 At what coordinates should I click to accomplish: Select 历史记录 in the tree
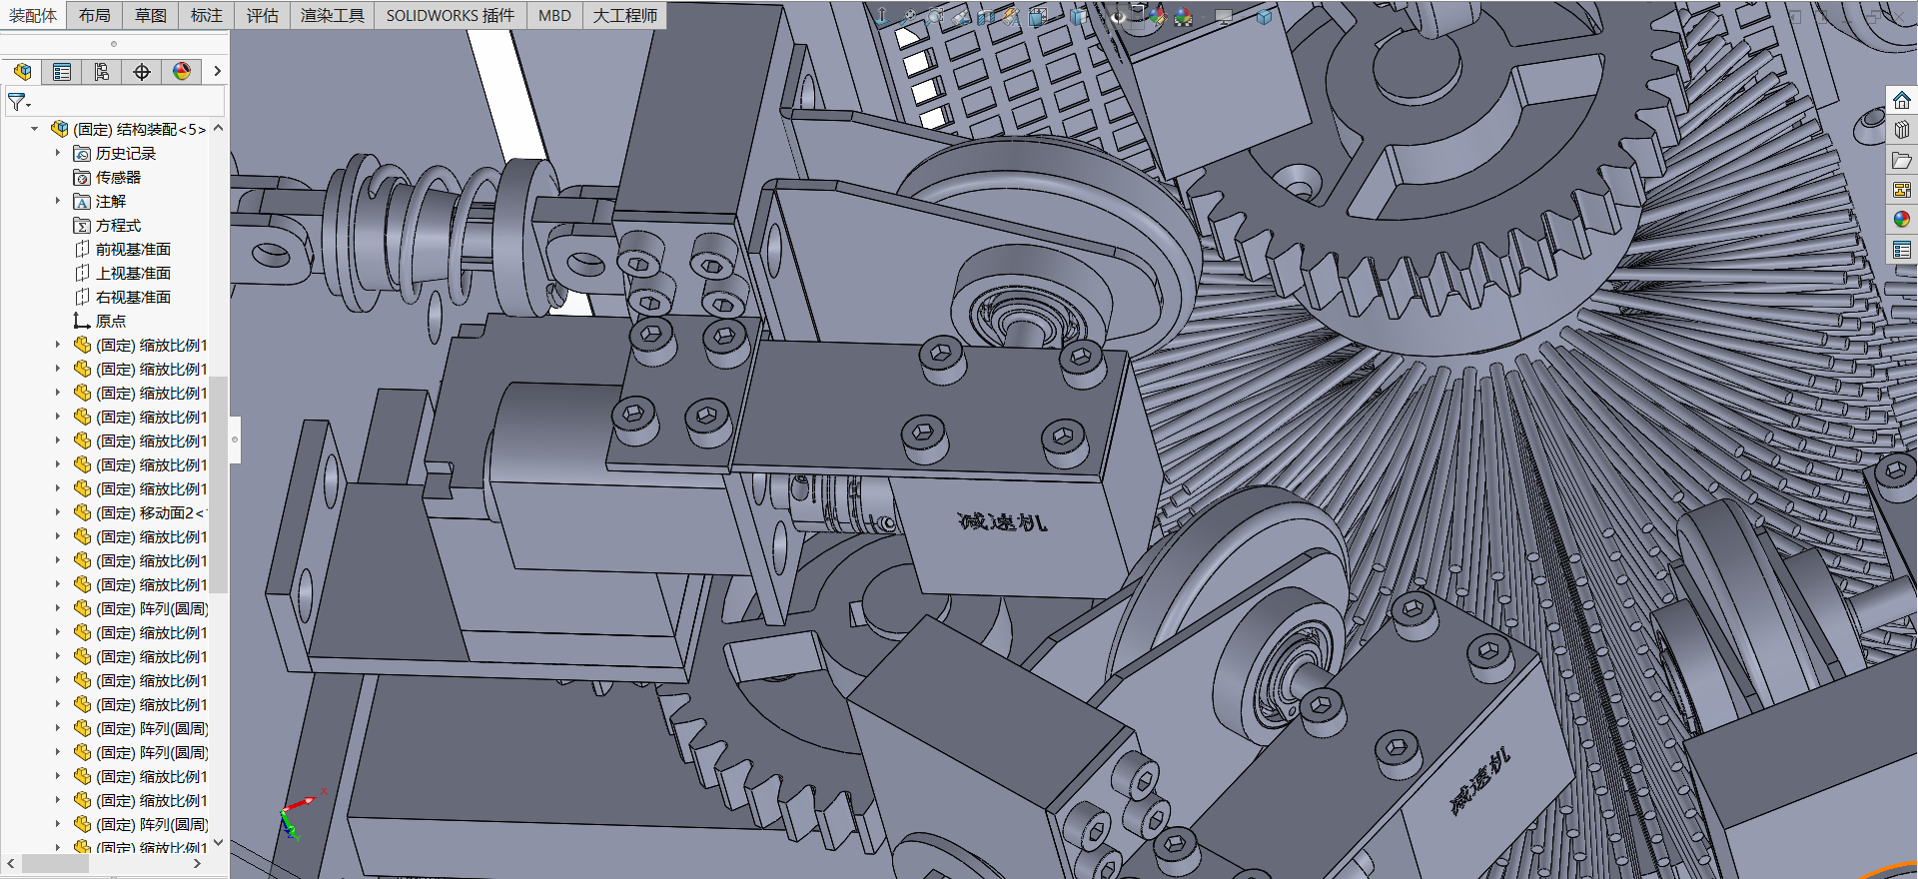pos(115,153)
